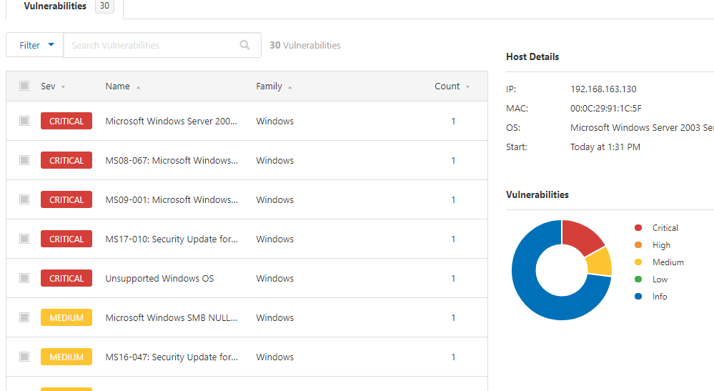
Task: Click the IP value 192.168.163.130
Action: click(603, 89)
